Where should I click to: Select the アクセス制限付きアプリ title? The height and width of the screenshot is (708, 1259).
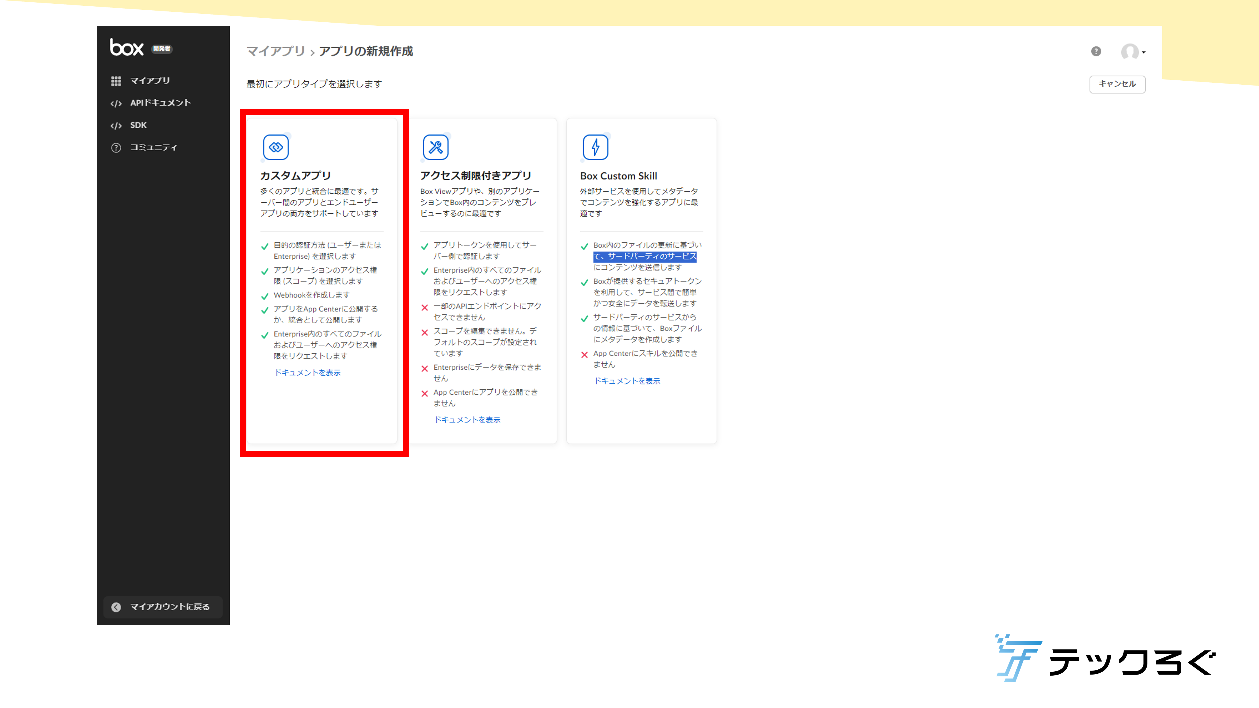tap(476, 176)
